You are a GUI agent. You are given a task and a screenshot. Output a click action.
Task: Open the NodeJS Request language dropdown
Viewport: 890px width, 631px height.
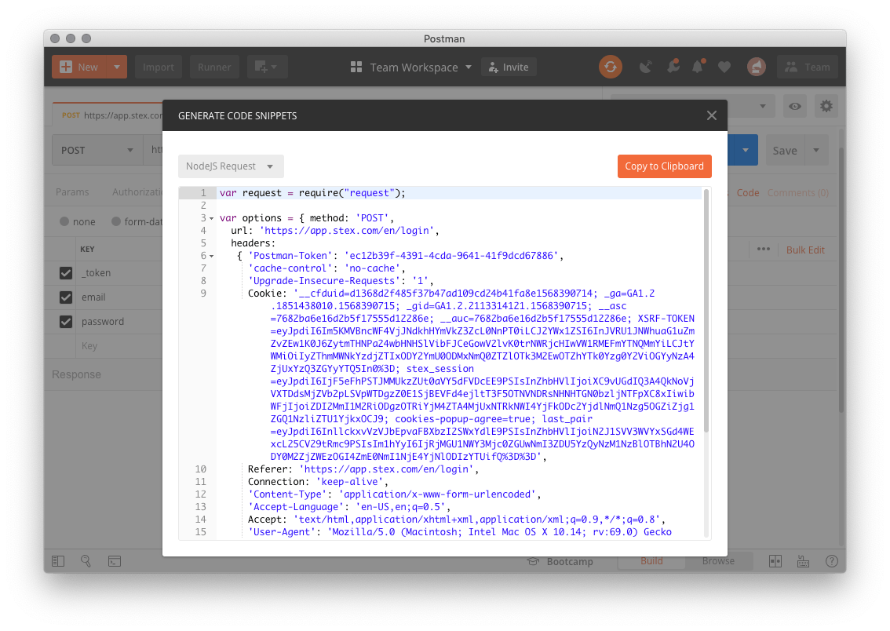[231, 166]
